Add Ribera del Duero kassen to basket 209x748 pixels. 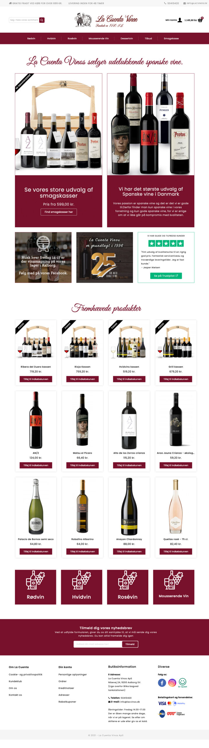(x=36, y=379)
